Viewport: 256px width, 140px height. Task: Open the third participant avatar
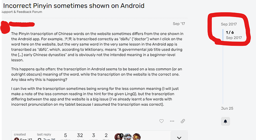[137, 137]
